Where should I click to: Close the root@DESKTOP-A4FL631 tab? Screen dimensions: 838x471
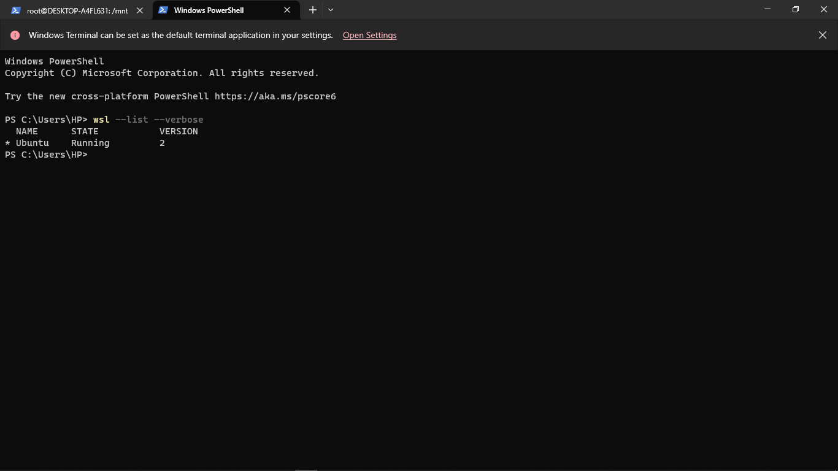(139, 10)
